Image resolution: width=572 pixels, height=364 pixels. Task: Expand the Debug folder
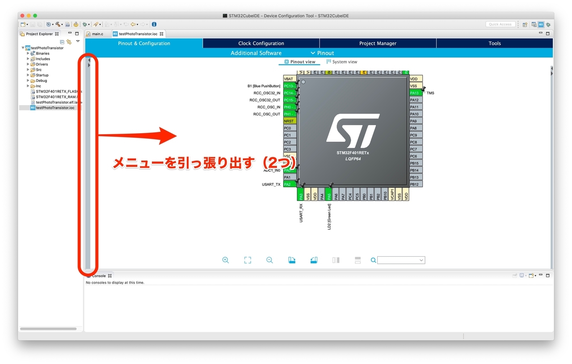(28, 80)
